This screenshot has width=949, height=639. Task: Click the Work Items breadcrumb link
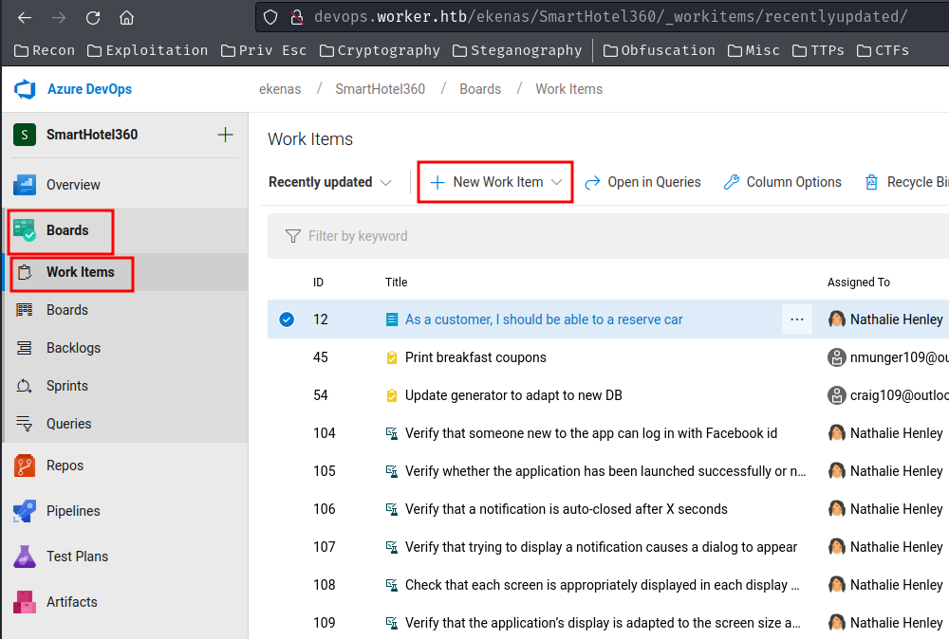point(568,89)
